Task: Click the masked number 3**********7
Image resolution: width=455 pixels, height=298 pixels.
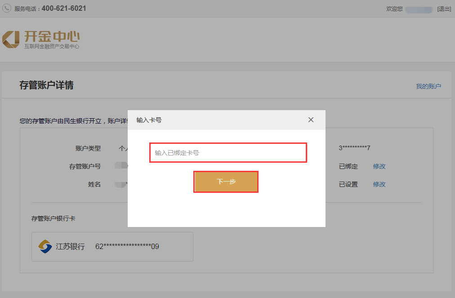Action: 354,148
